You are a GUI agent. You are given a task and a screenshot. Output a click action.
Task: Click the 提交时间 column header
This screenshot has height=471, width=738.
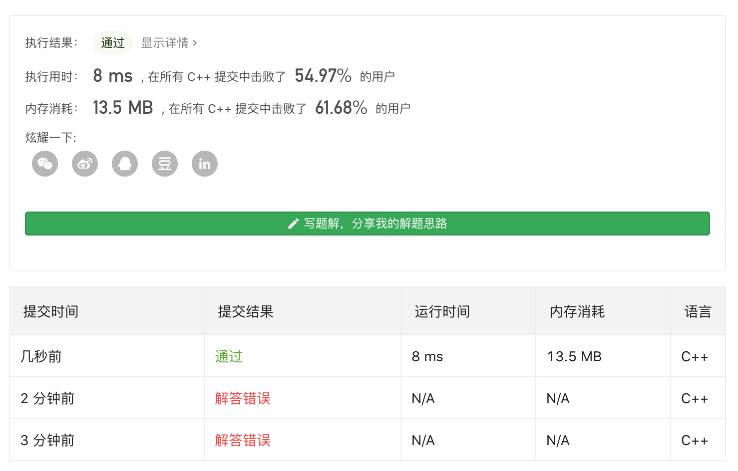click(51, 311)
